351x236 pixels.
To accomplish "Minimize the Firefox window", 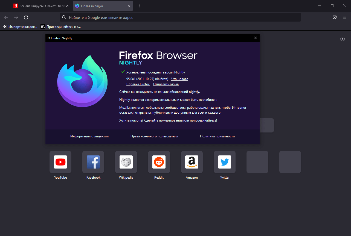I will (320, 6).
